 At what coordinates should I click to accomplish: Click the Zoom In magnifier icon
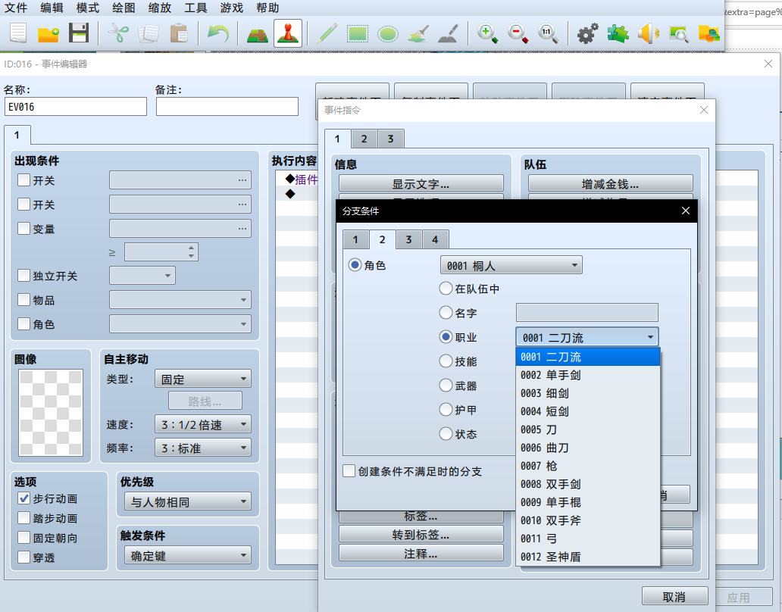point(487,33)
